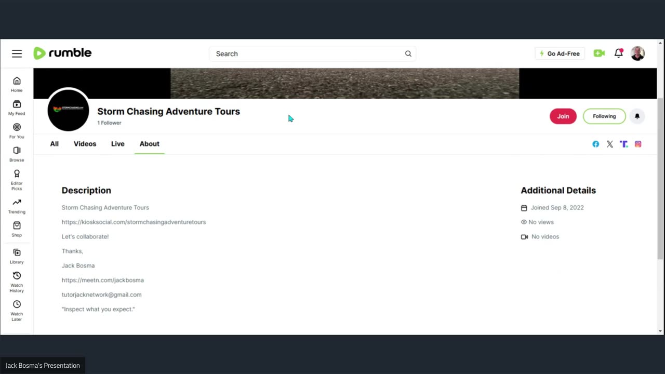The image size is (665, 374).
Task: Open the channel's Instagram link icon
Action: pyautogui.click(x=638, y=144)
